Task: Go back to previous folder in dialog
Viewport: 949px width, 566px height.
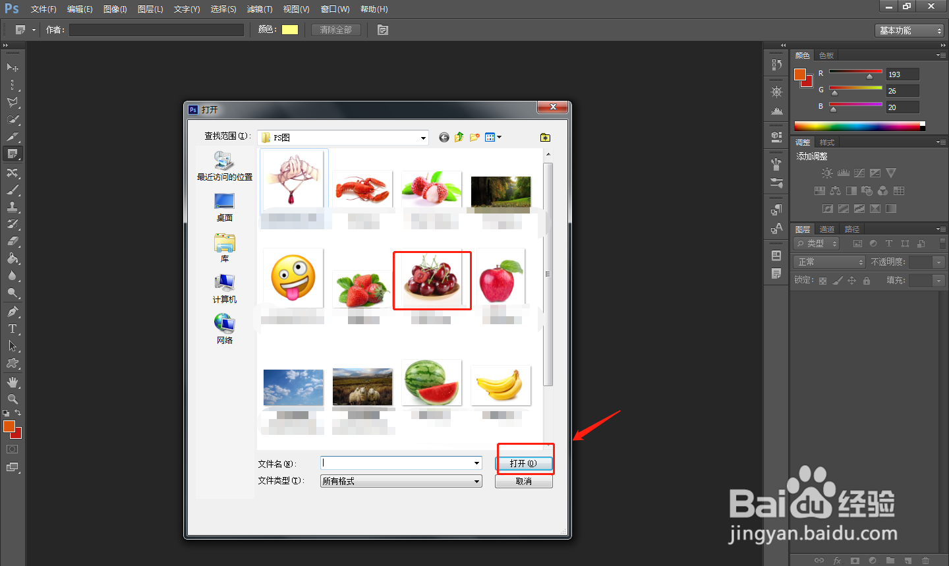Action: pos(444,137)
